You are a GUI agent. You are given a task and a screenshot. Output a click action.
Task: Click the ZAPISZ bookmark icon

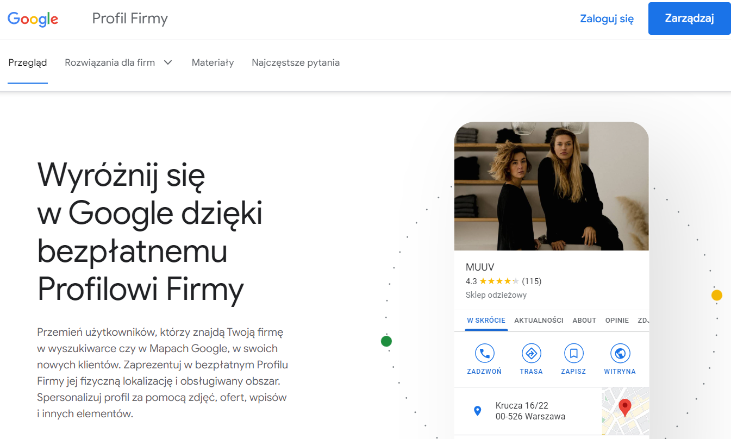click(x=573, y=354)
